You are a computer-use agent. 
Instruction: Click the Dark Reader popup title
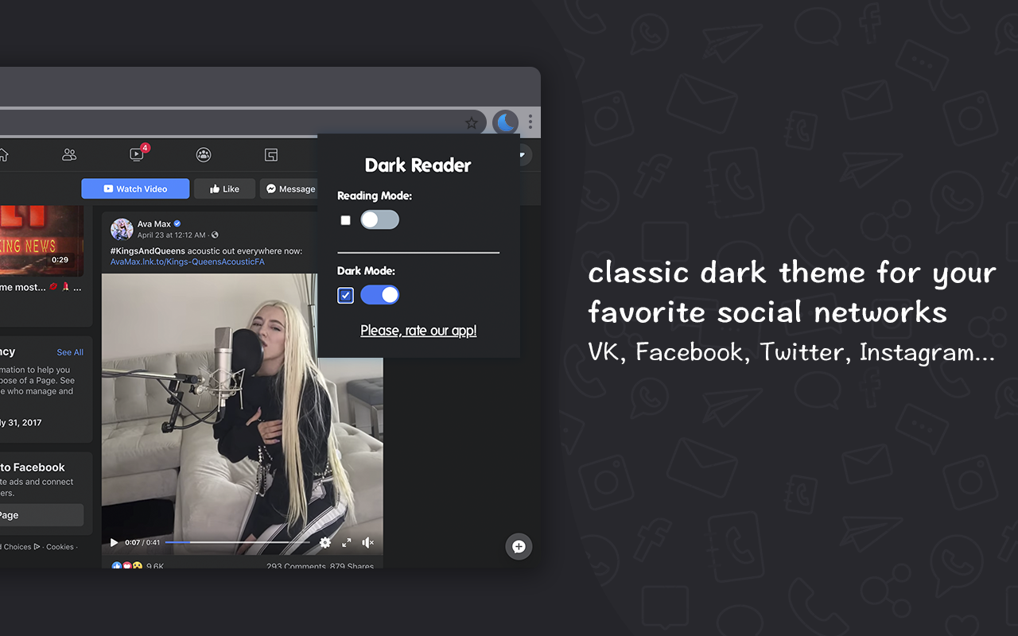click(418, 165)
